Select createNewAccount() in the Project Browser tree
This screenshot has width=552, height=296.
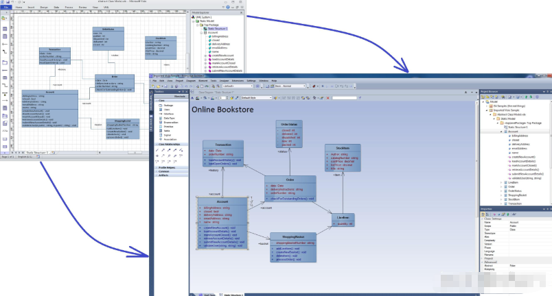pyautogui.click(x=526, y=157)
